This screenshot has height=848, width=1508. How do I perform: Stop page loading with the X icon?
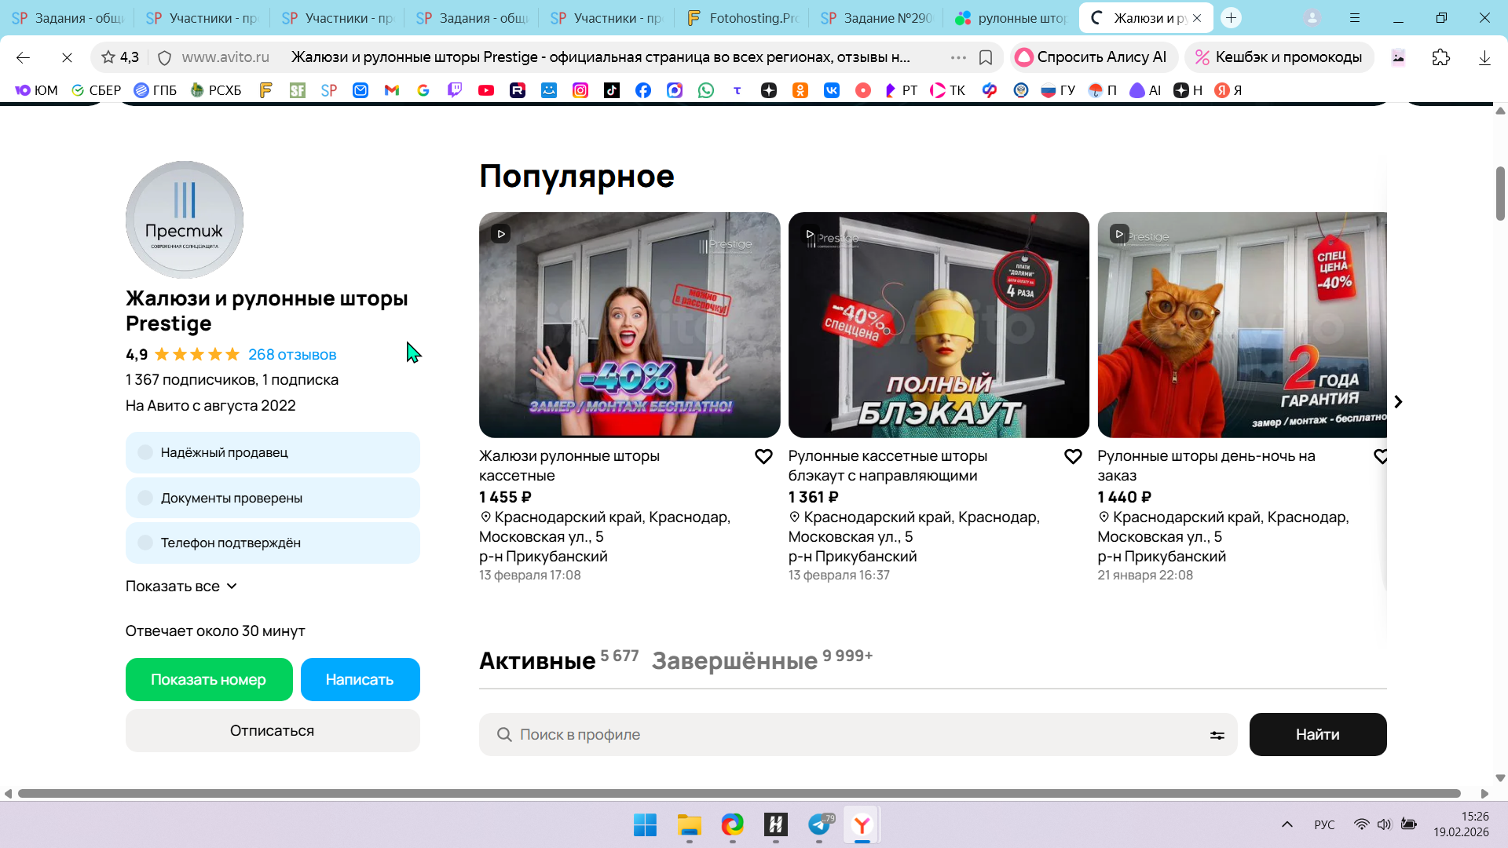[x=67, y=57]
